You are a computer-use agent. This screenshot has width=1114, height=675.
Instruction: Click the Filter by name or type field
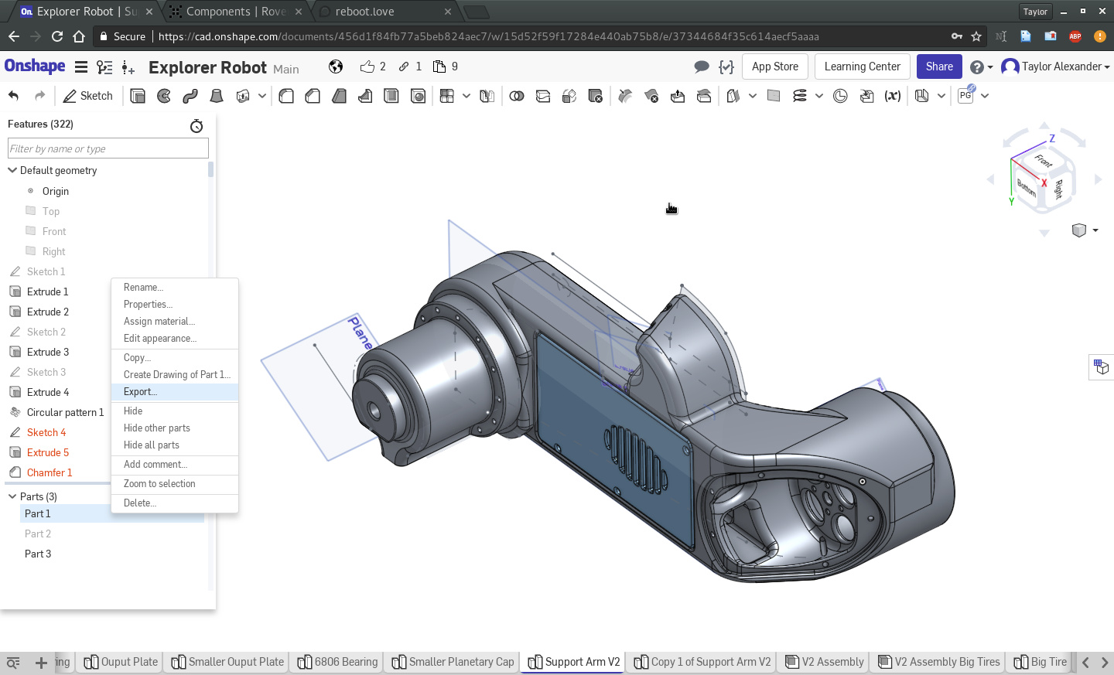click(108, 148)
